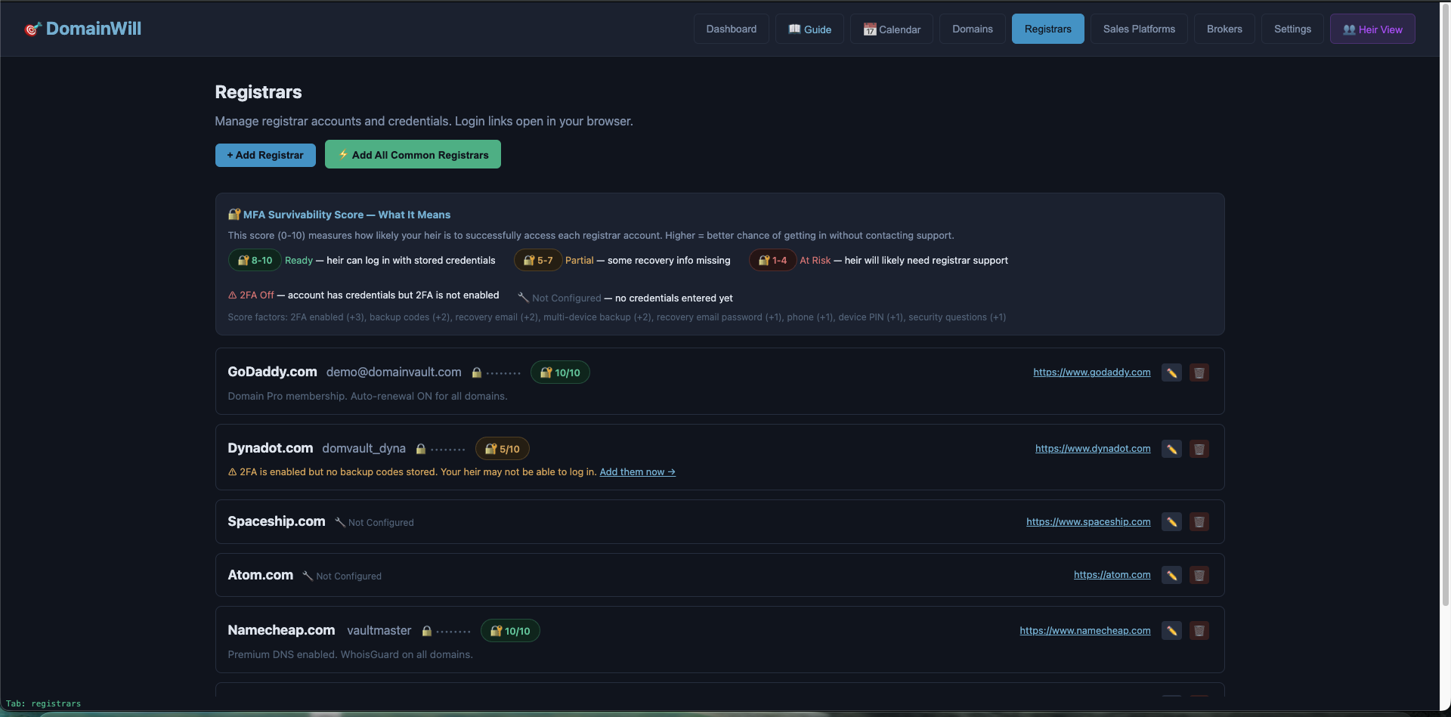Delete the GoDaddy.com registrar via trash icon
1451x717 pixels.
[x=1199, y=372]
